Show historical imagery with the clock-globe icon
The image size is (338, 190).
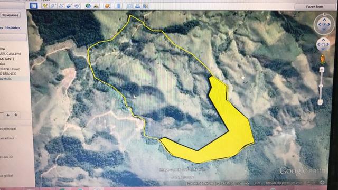point(88,6)
